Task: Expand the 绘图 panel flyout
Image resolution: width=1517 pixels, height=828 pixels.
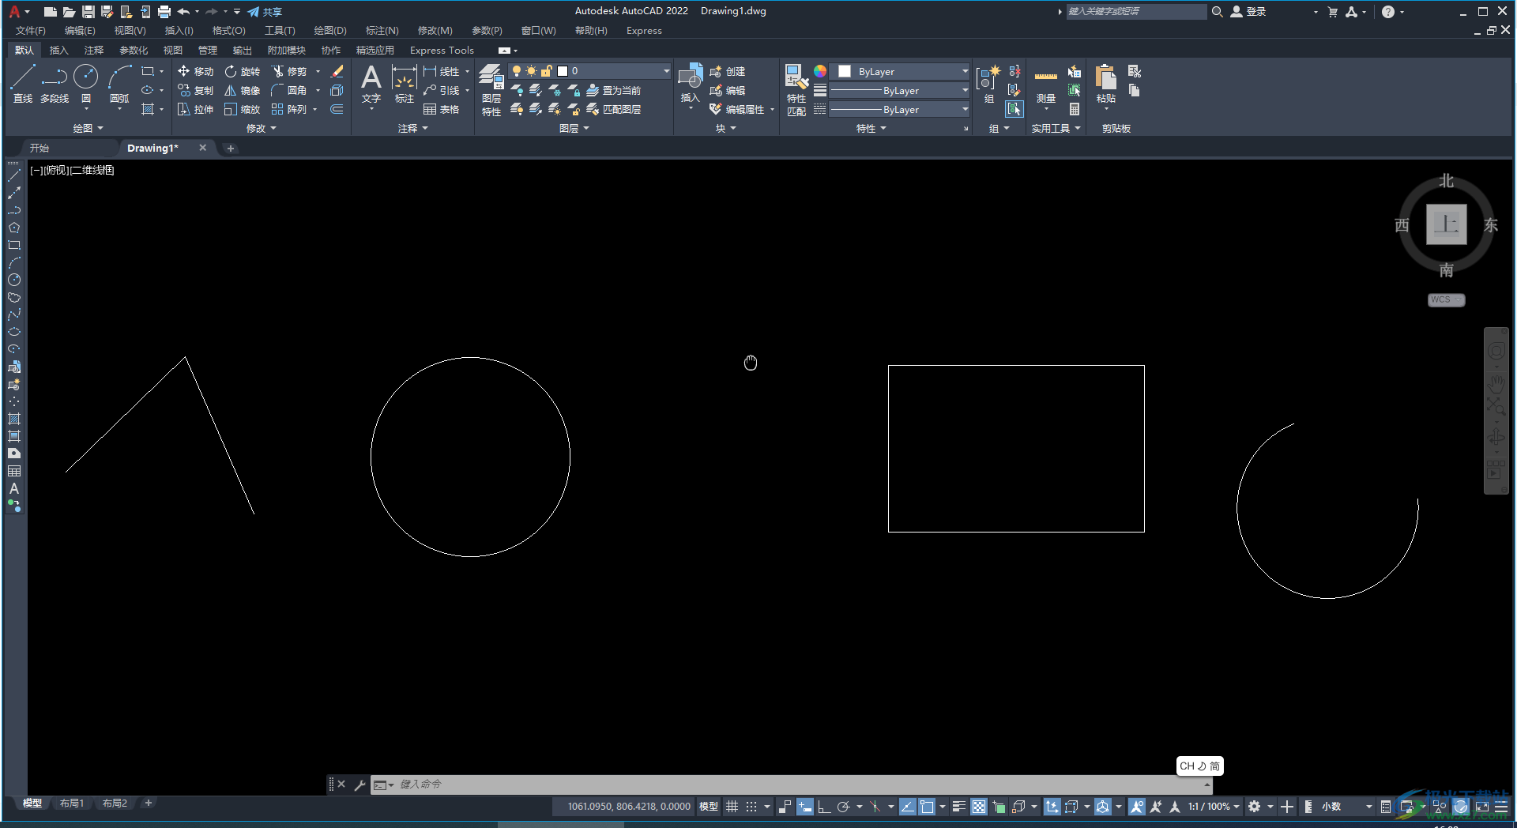Action: [88, 128]
